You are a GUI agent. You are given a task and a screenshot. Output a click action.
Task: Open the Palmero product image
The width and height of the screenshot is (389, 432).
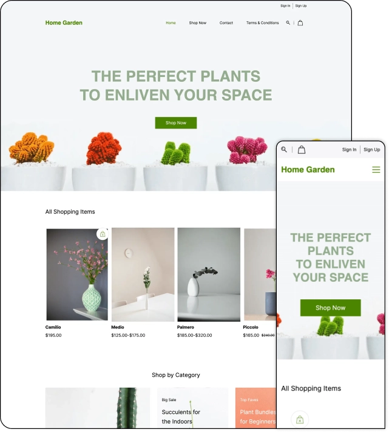point(209,274)
